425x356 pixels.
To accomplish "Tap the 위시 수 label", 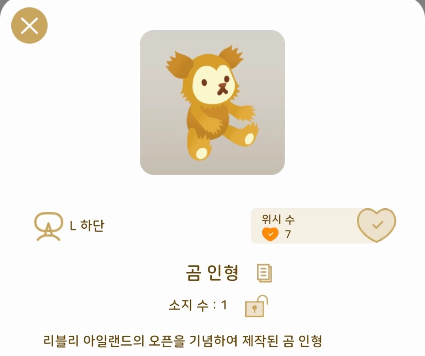I will pos(278,219).
